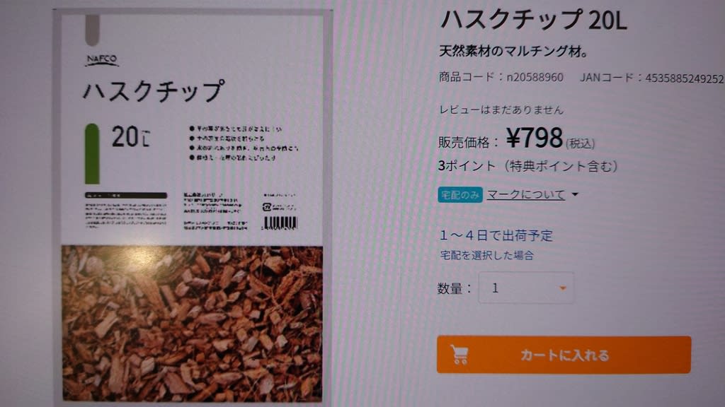This screenshot has width=725, height=407.
Task: Click the hanging slot at package top
Action: pos(93,30)
